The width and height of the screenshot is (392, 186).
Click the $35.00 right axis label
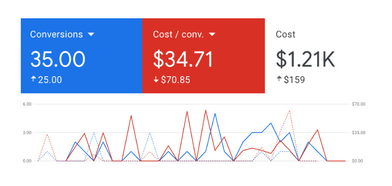click(x=358, y=132)
